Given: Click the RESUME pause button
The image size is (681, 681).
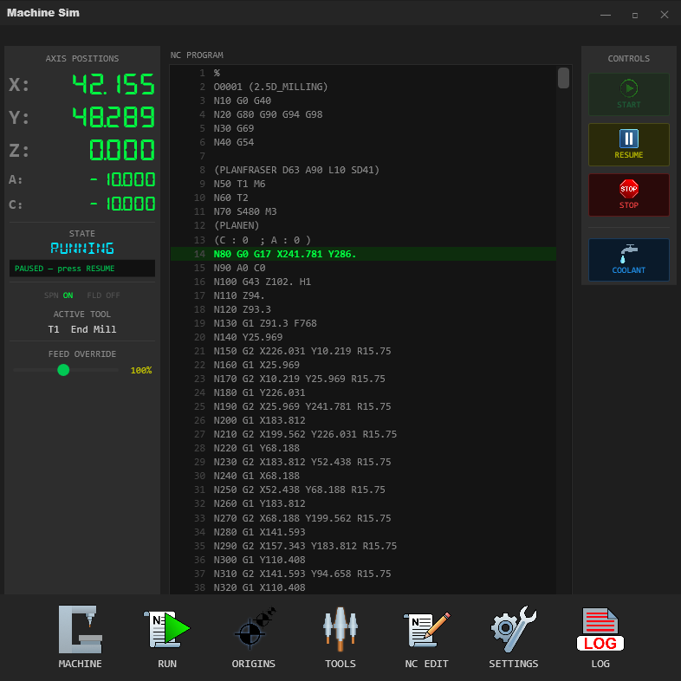Looking at the screenshot, I should pos(628,145).
